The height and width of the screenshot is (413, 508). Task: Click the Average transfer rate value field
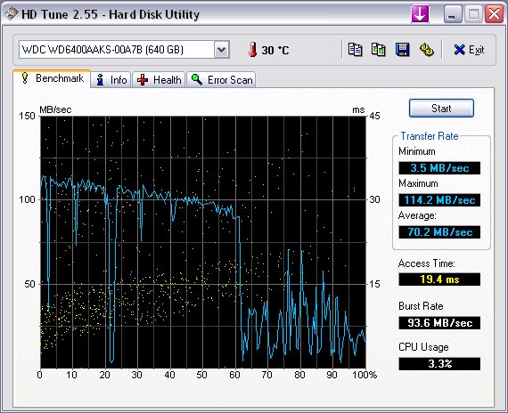[x=439, y=232]
